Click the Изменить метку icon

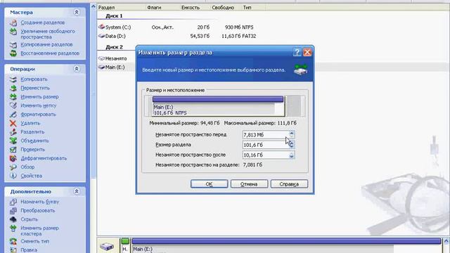(13, 105)
